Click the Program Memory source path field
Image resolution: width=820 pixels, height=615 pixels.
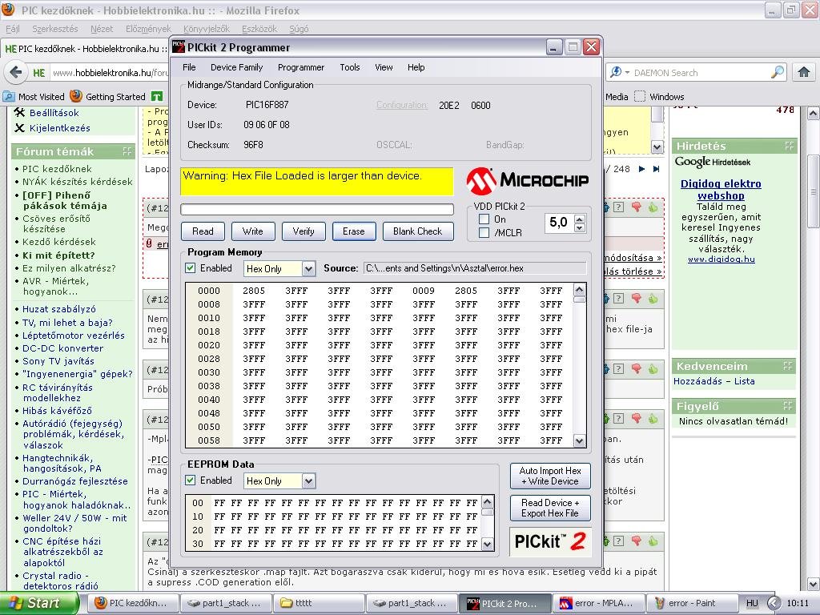pos(475,268)
